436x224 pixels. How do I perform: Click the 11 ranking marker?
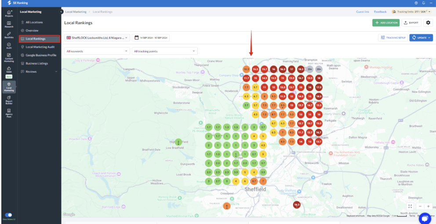click(x=265, y=87)
